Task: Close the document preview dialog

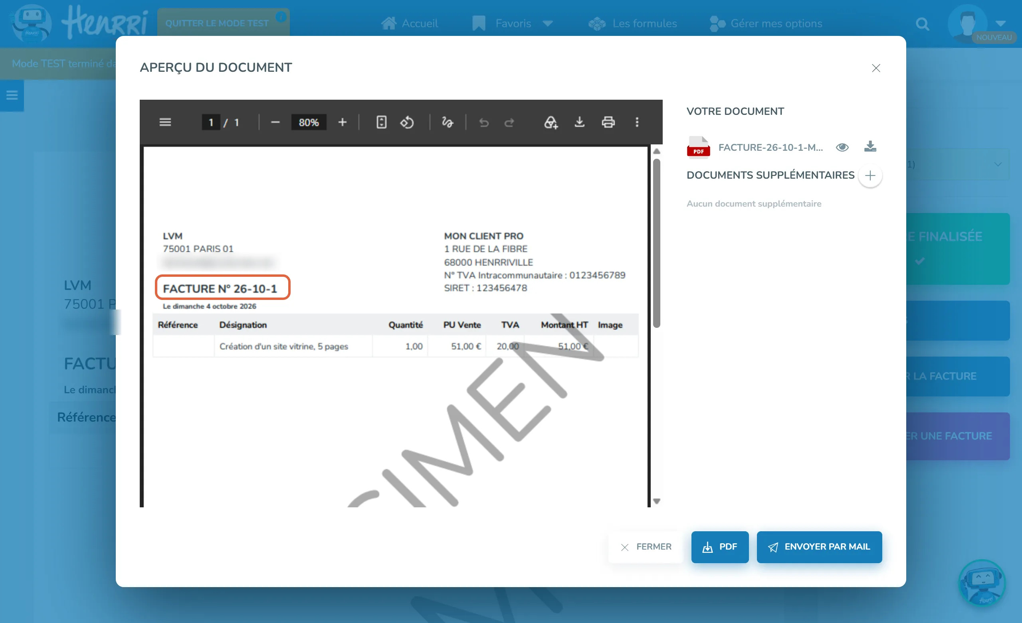Action: [x=875, y=68]
